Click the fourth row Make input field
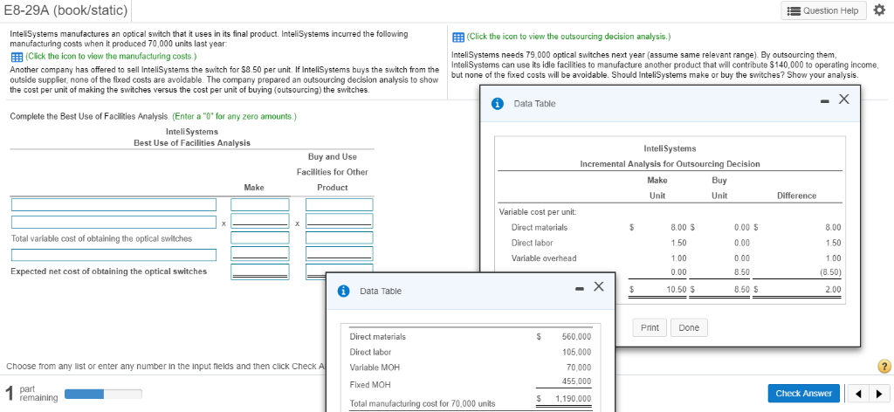 (x=260, y=254)
